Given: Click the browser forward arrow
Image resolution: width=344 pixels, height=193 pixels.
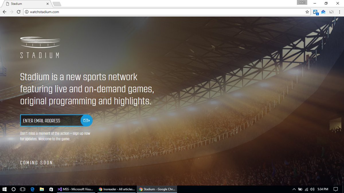Looking at the screenshot, I should tap(11, 12).
